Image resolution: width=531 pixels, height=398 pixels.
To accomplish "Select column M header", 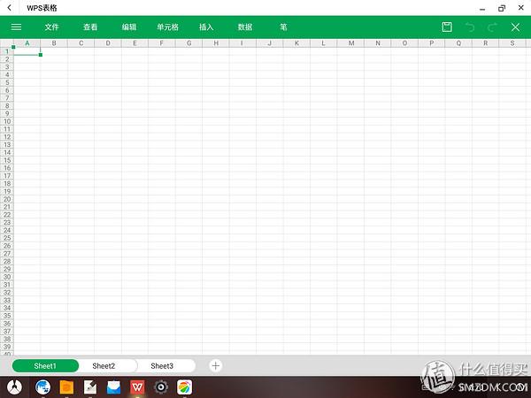I will (x=351, y=43).
